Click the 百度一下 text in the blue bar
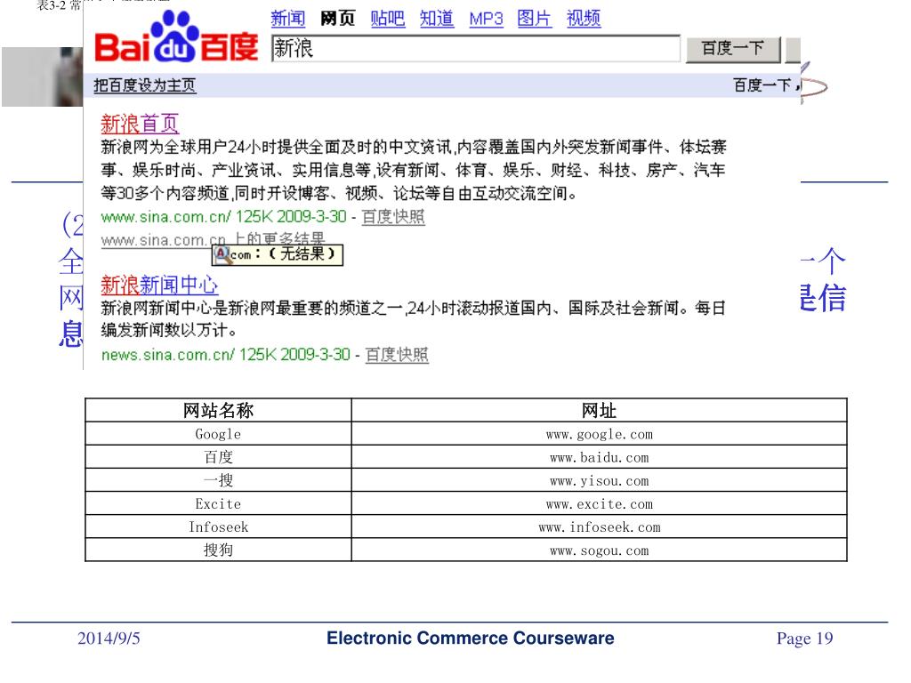Screen dimensions: 911x683 (x=762, y=85)
